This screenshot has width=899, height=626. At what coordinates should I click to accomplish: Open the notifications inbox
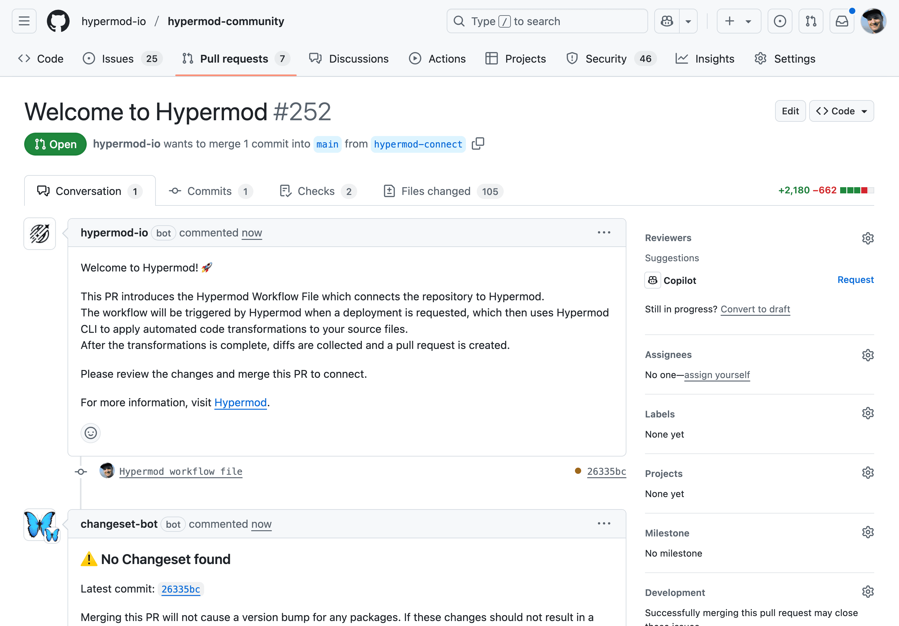pos(842,21)
